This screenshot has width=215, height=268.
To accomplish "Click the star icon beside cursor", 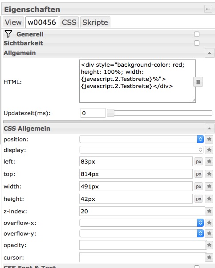I will 209,257.
